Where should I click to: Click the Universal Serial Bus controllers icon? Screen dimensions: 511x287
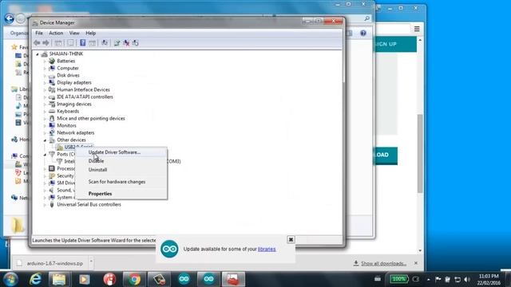[x=52, y=204]
